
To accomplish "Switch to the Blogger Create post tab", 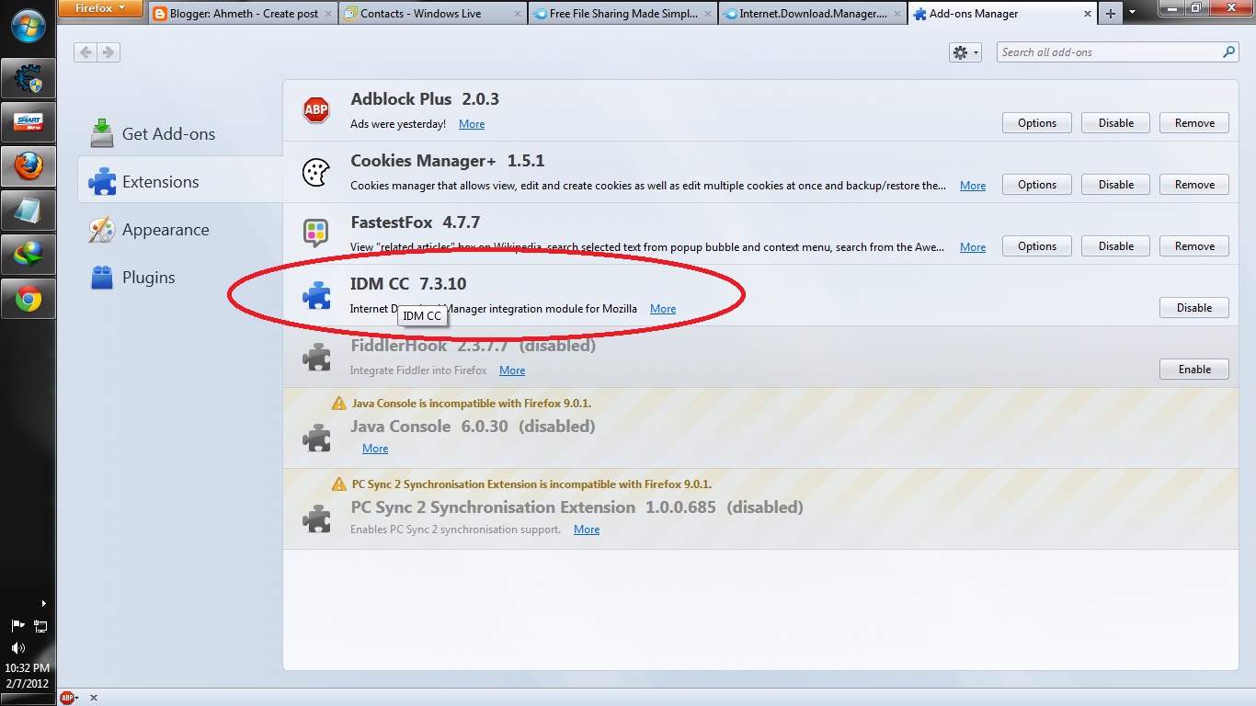I will 241,13.
